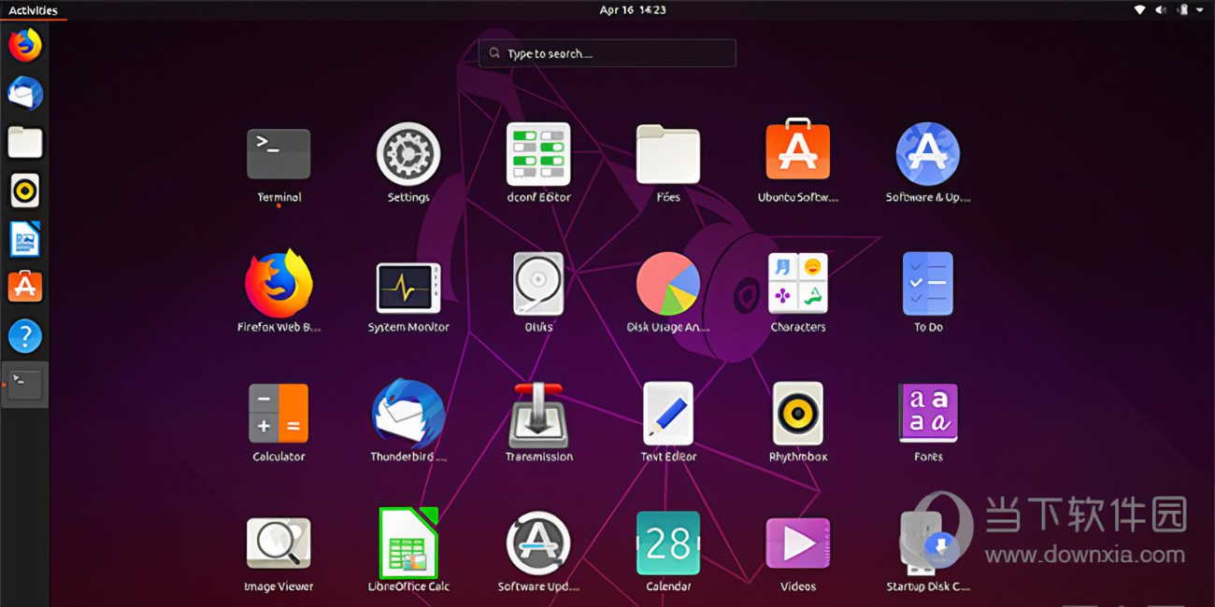The width and height of the screenshot is (1215, 607).
Task: Open the Files folder icon in the dock
Action: point(25,142)
